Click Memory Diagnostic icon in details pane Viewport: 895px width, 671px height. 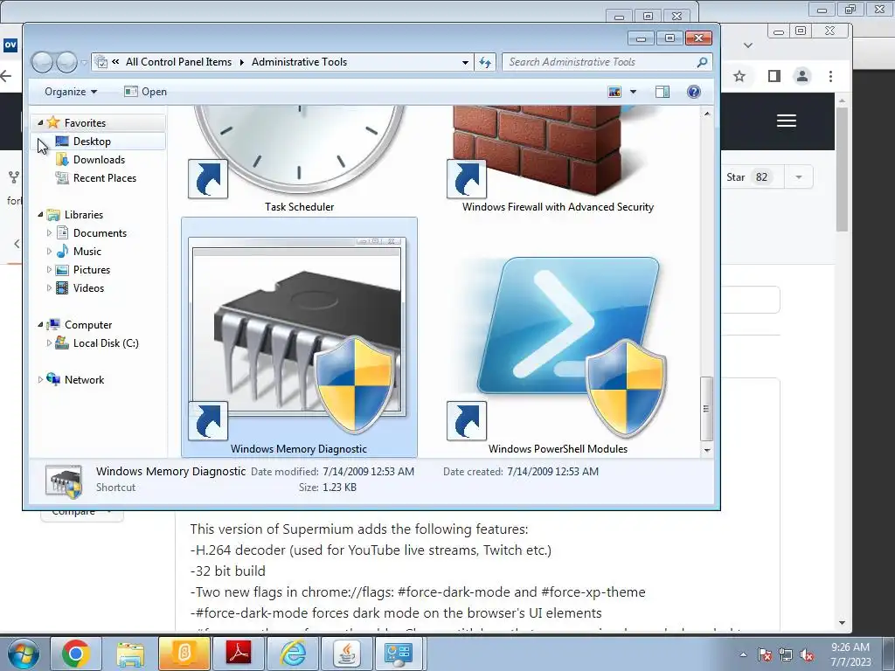click(63, 481)
